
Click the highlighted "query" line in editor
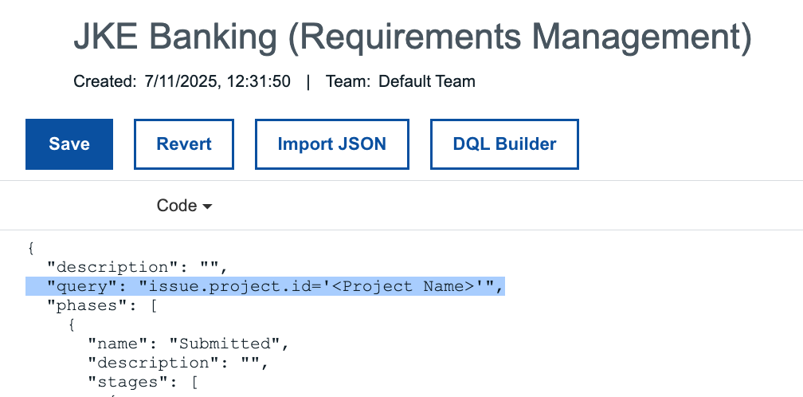tap(265, 286)
